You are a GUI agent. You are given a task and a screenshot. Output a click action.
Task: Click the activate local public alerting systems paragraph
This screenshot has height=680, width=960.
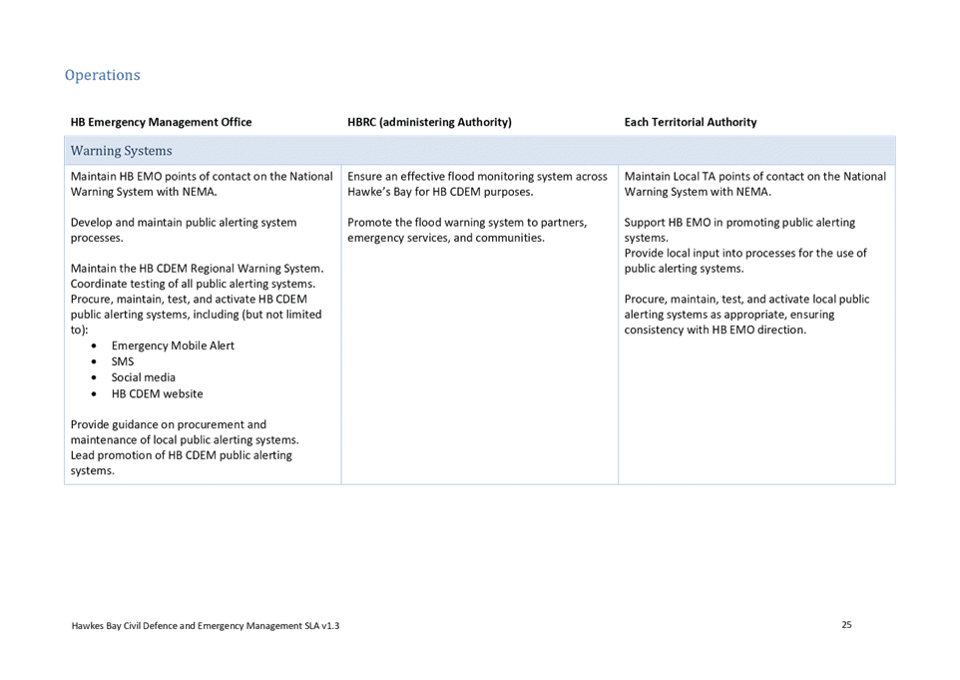(746, 314)
